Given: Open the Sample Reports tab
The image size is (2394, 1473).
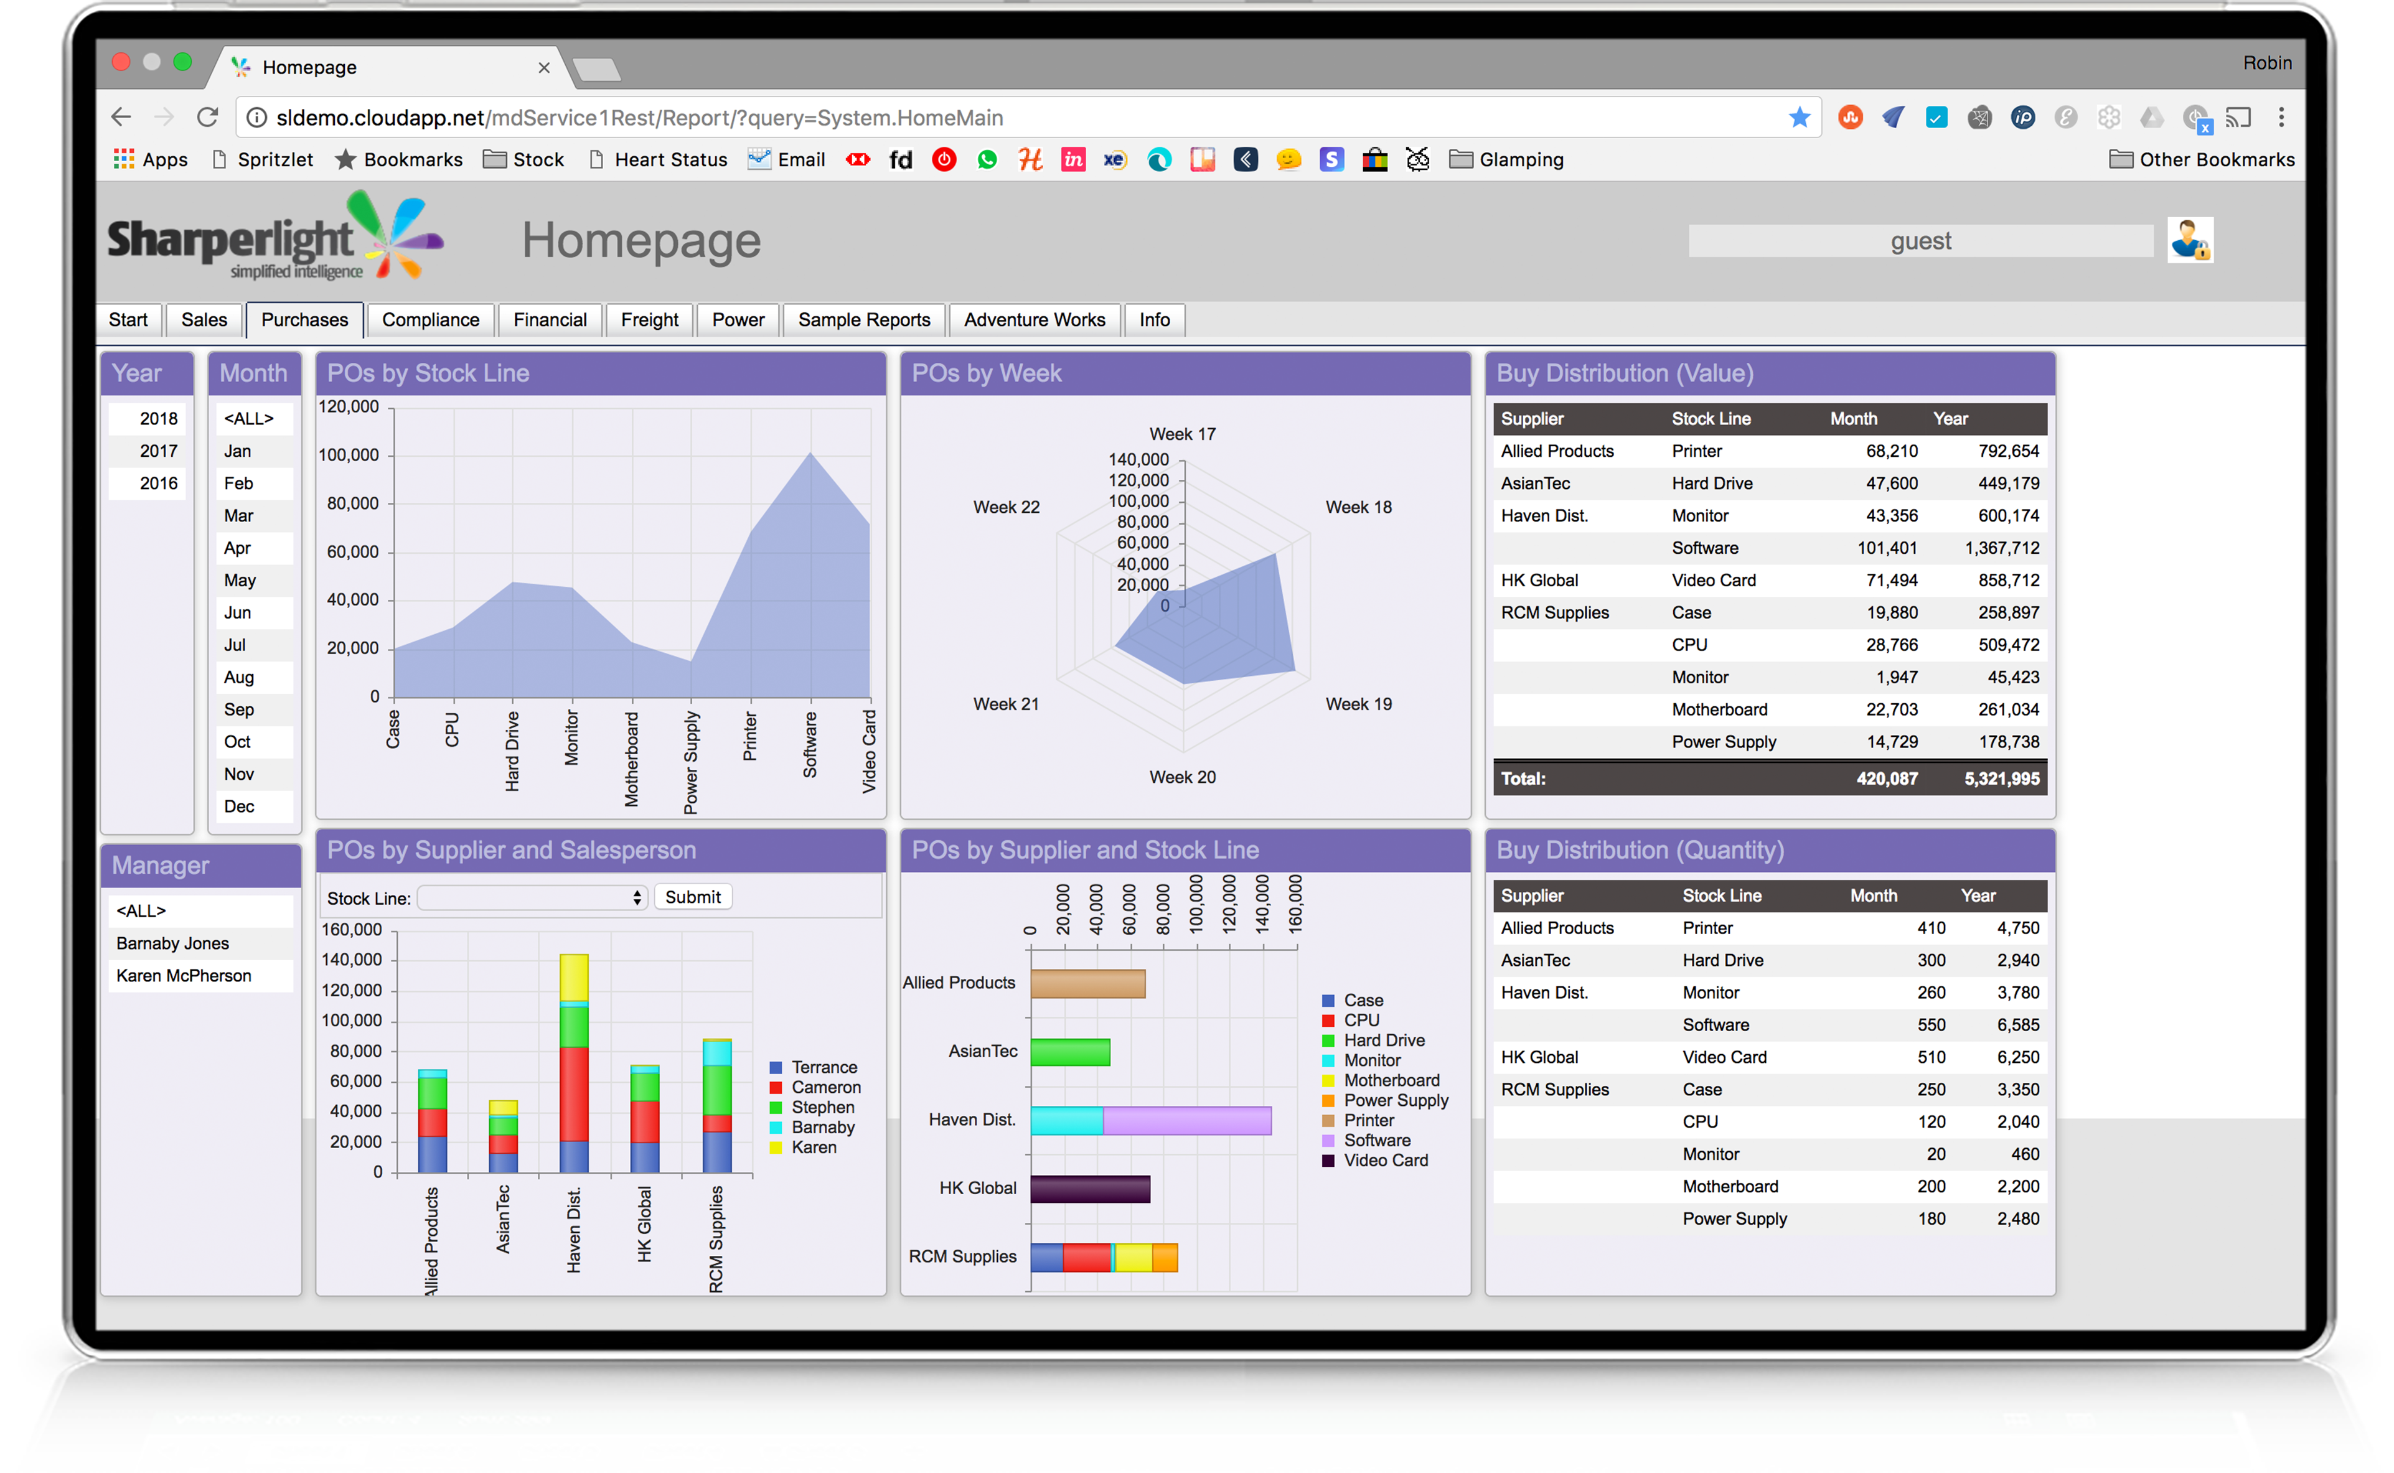Looking at the screenshot, I should coord(864,319).
